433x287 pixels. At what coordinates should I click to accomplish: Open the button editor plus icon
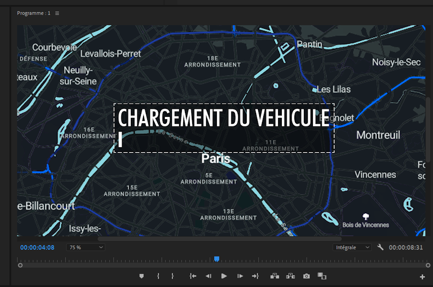point(422,277)
